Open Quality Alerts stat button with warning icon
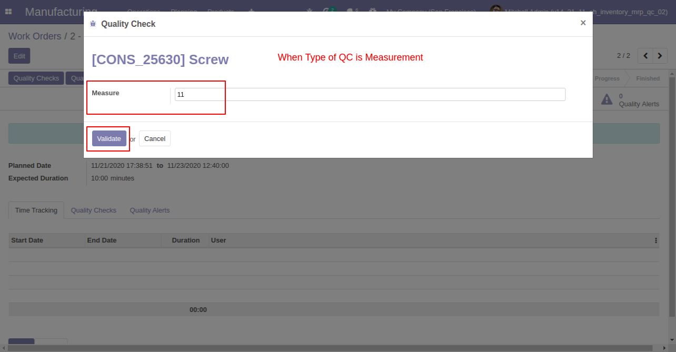Image resolution: width=676 pixels, height=352 pixels. (x=630, y=99)
